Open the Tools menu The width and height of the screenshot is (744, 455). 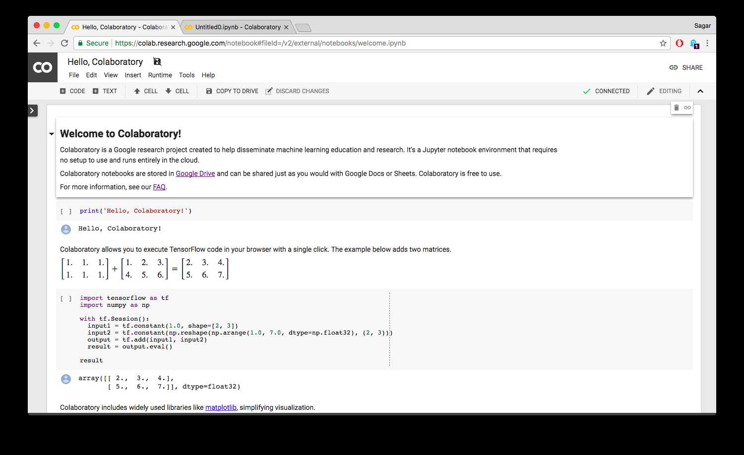click(x=186, y=75)
